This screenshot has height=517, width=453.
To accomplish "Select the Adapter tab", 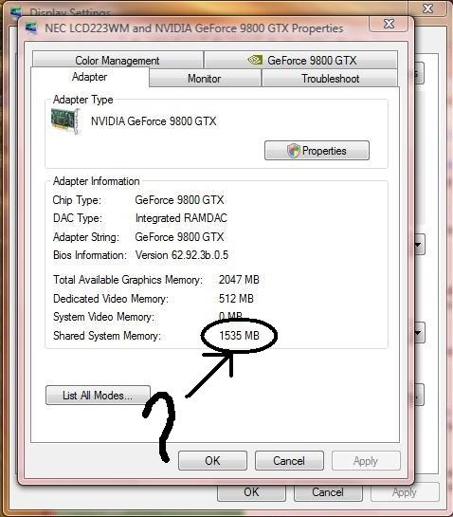I will pos(90,77).
